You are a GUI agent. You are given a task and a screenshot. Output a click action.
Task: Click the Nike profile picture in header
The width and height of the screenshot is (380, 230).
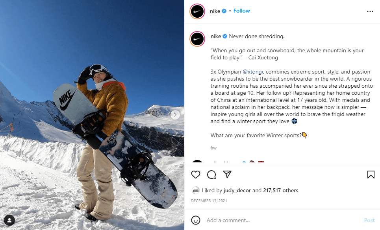point(197,11)
